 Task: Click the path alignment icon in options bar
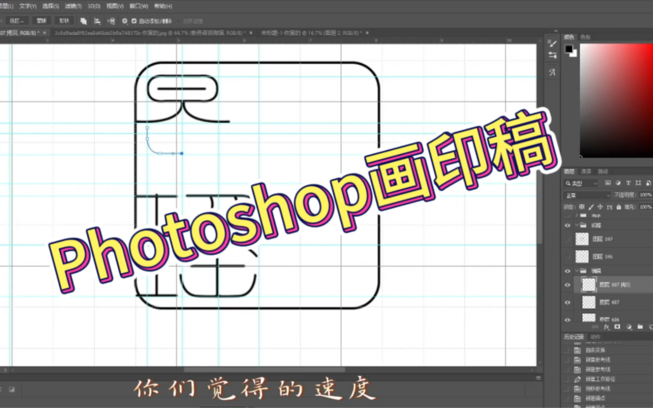pos(97,21)
